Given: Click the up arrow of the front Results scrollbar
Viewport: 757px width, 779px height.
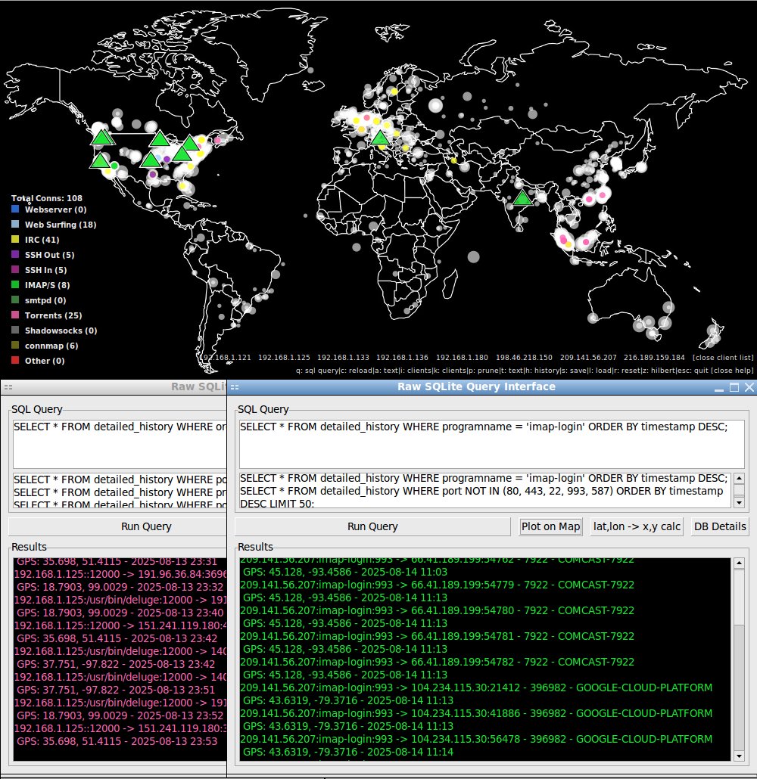Looking at the screenshot, I should 739,563.
